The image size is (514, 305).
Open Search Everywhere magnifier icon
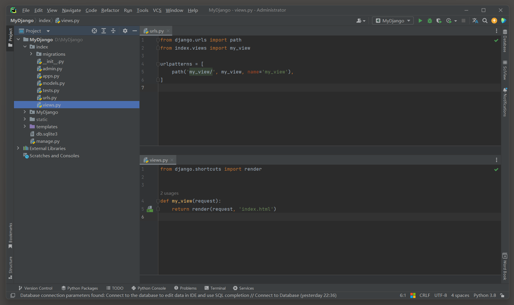click(x=485, y=21)
